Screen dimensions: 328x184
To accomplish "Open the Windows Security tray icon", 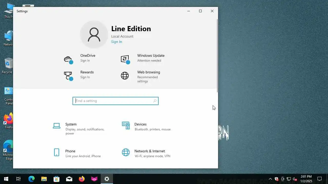I will click(x=276, y=179).
